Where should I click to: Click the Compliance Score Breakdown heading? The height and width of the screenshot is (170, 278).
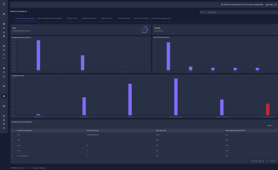click(22, 122)
